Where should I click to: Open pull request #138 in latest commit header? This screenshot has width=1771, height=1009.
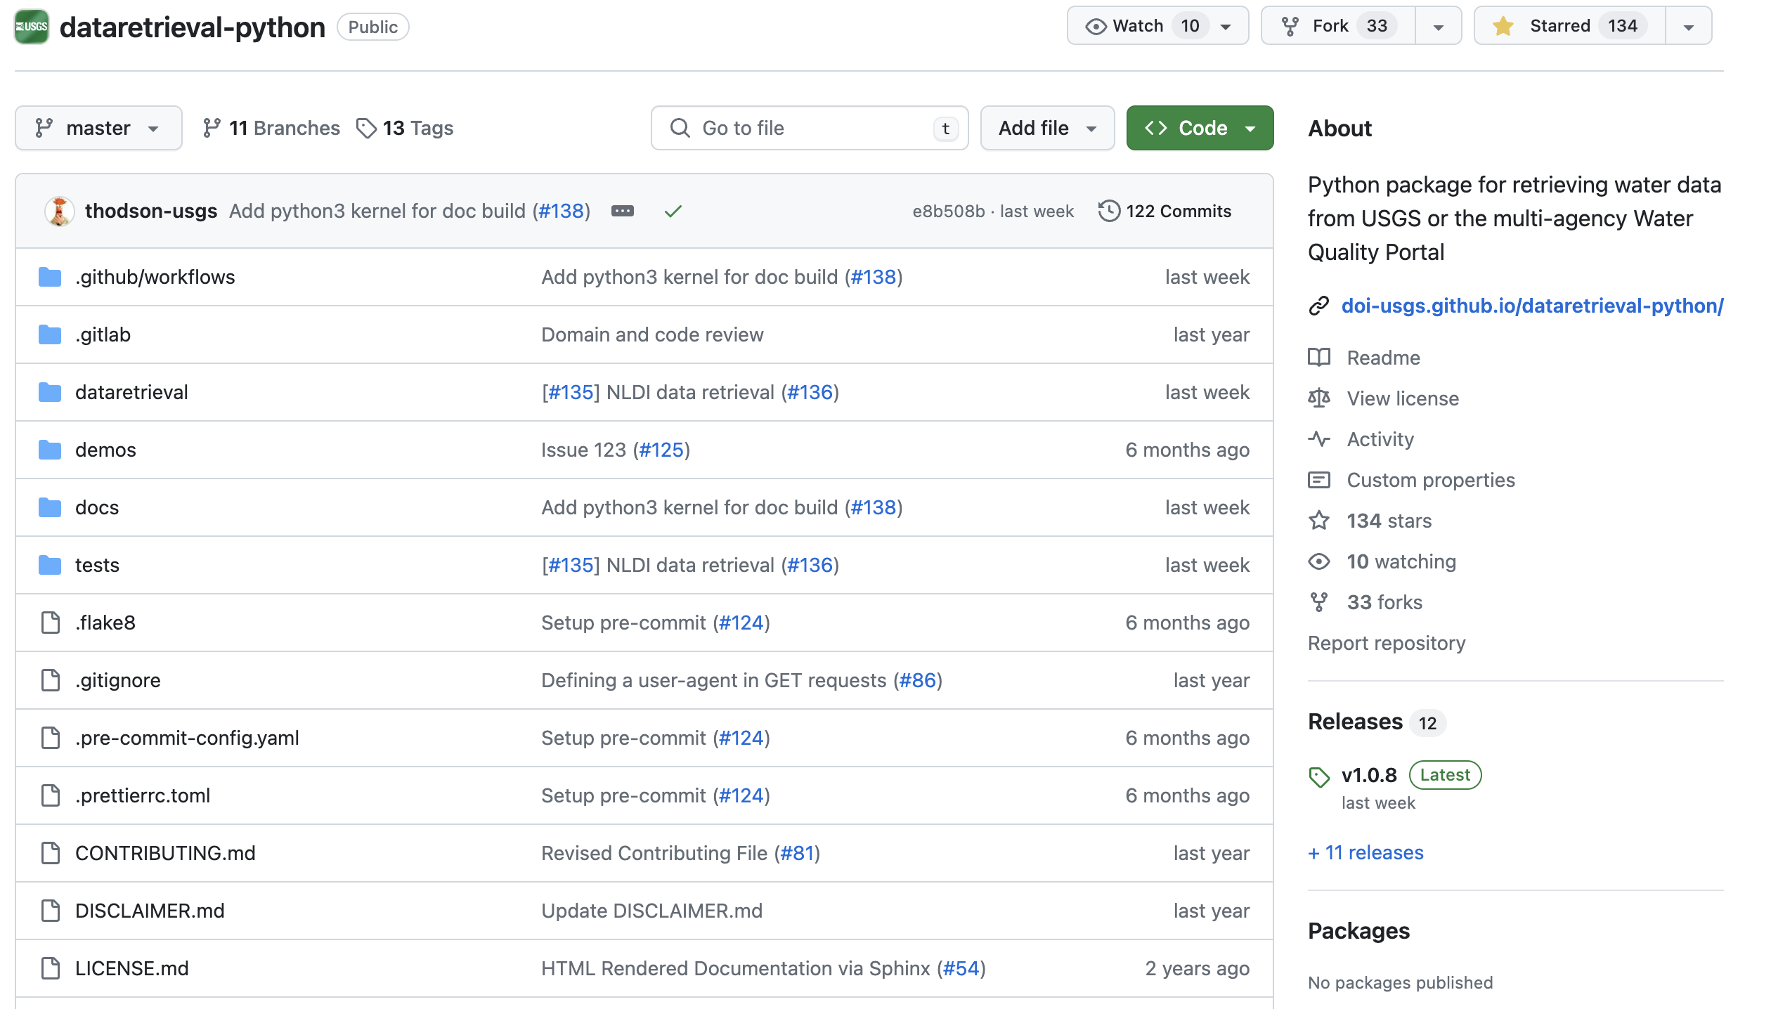(561, 211)
